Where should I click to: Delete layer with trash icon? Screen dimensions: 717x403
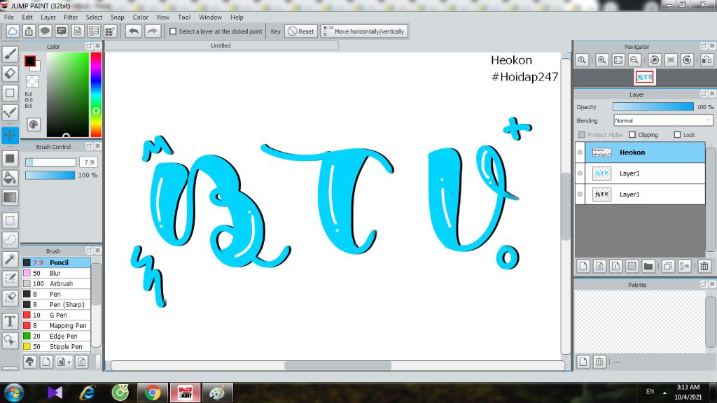[x=704, y=266]
